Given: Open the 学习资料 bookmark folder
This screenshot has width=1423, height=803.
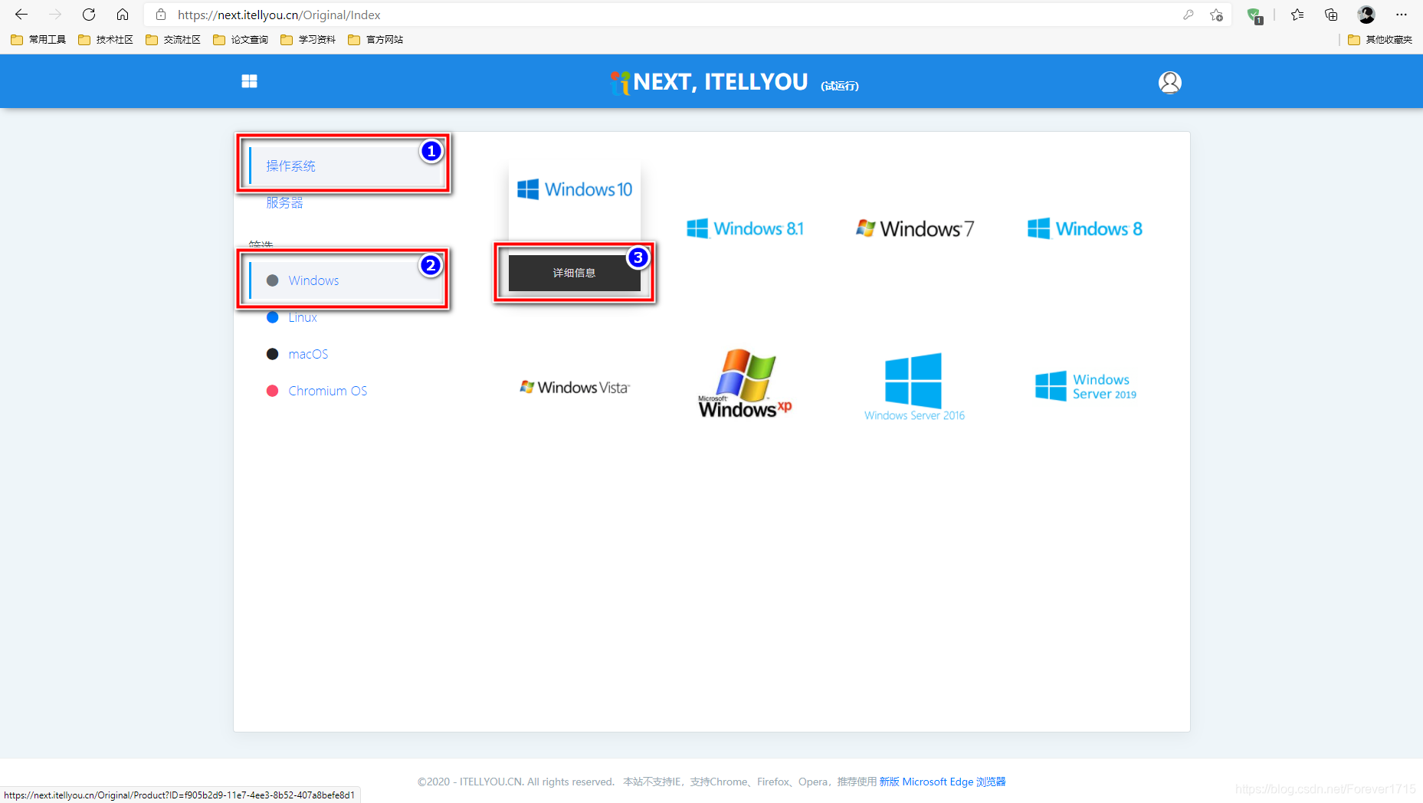Looking at the screenshot, I should pos(308,40).
